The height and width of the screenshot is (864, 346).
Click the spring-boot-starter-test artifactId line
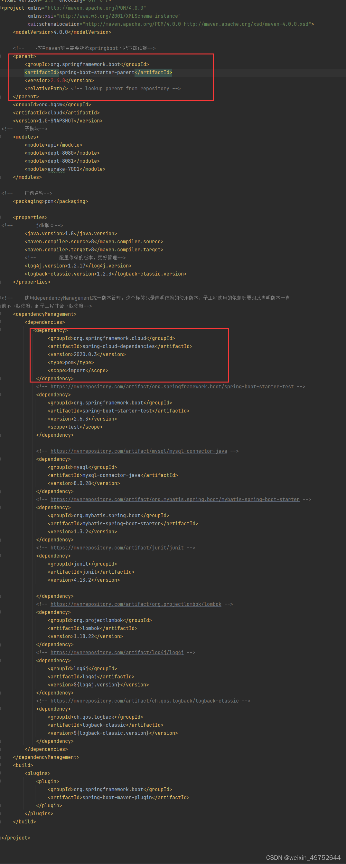pos(118,411)
